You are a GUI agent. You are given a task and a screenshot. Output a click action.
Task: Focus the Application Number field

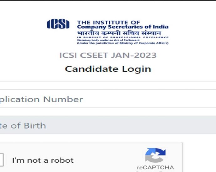click(106, 99)
